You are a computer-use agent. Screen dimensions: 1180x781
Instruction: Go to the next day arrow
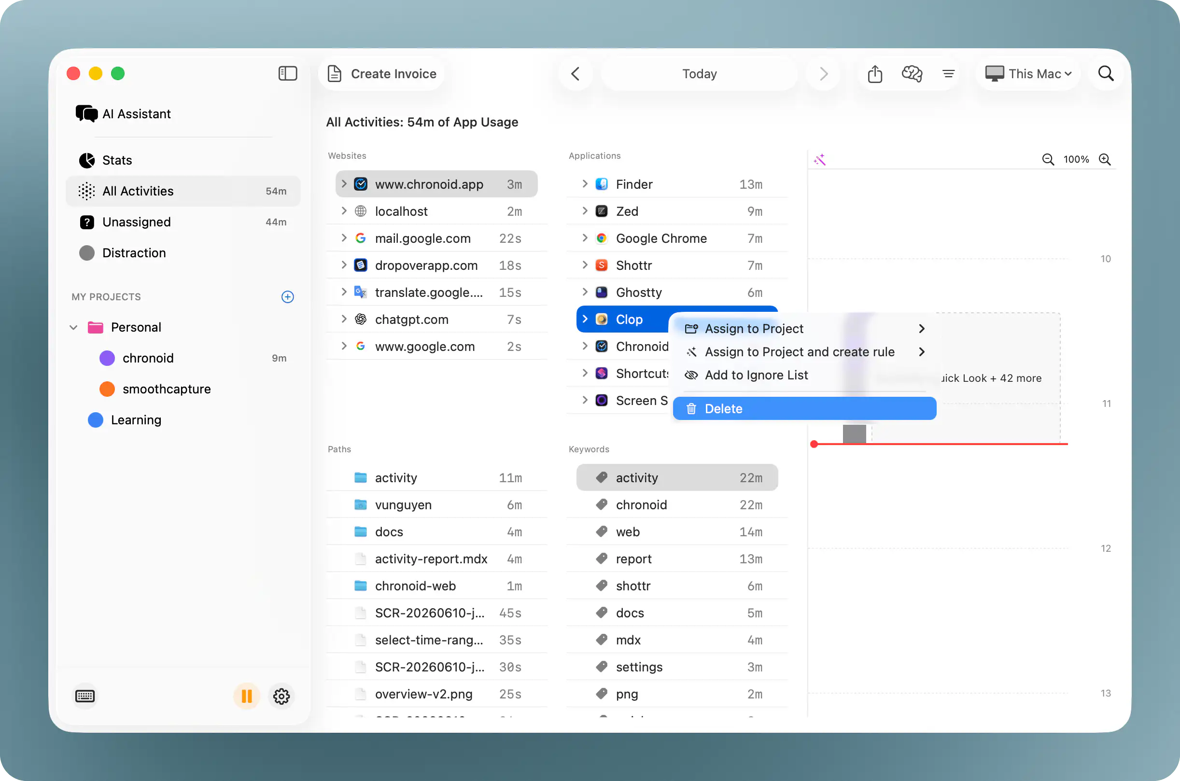(x=823, y=74)
